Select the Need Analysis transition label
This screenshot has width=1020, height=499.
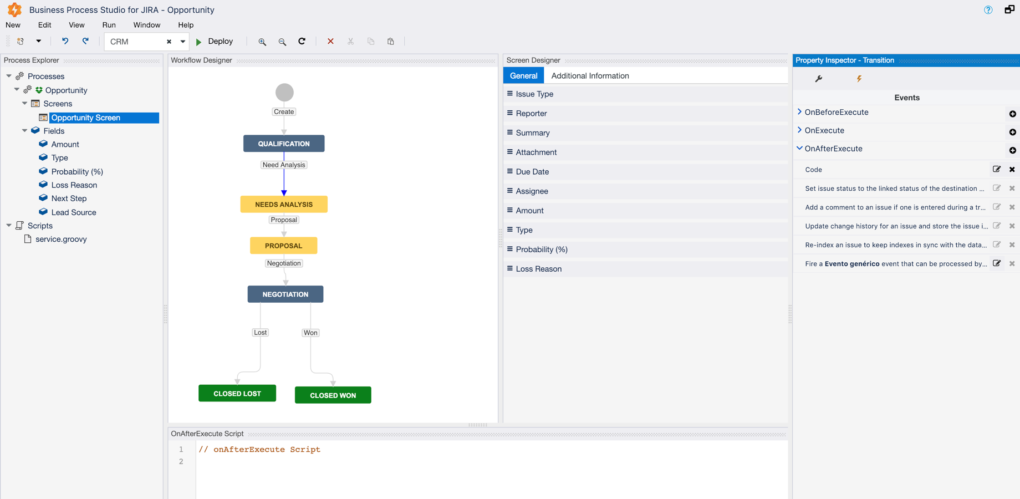pyautogui.click(x=284, y=165)
